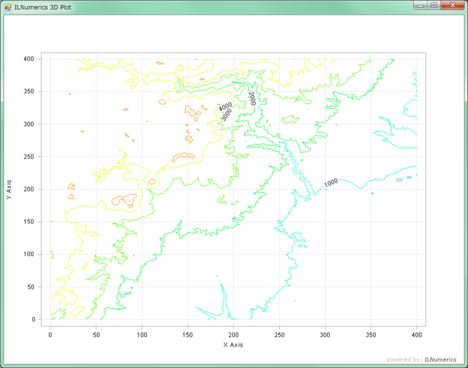Click the 'powered by: ILNumerics' text

(421, 359)
